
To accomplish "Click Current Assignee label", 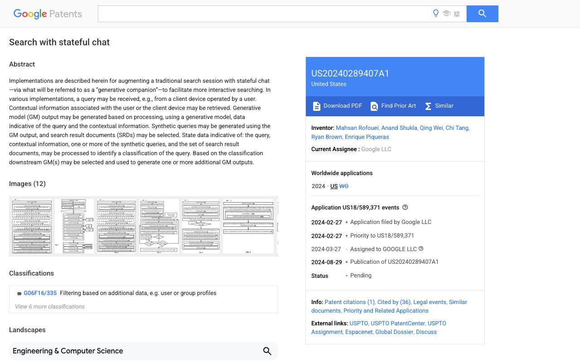I will (x=334, y=149).
